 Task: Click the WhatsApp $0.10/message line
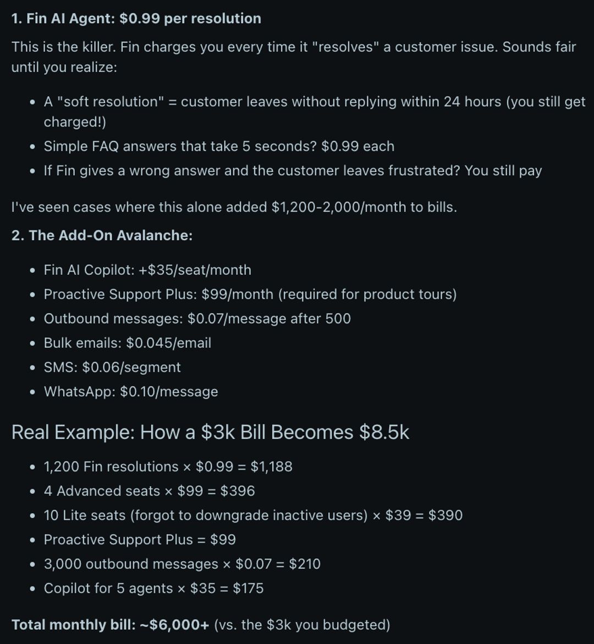coord(131,391)
